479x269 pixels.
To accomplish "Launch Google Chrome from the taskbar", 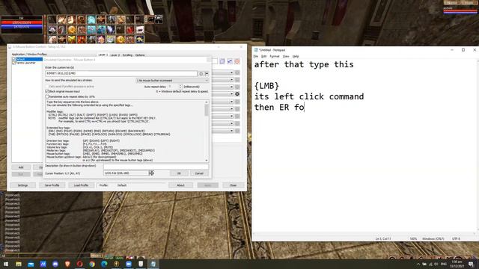I will click(x=92, y=264).
